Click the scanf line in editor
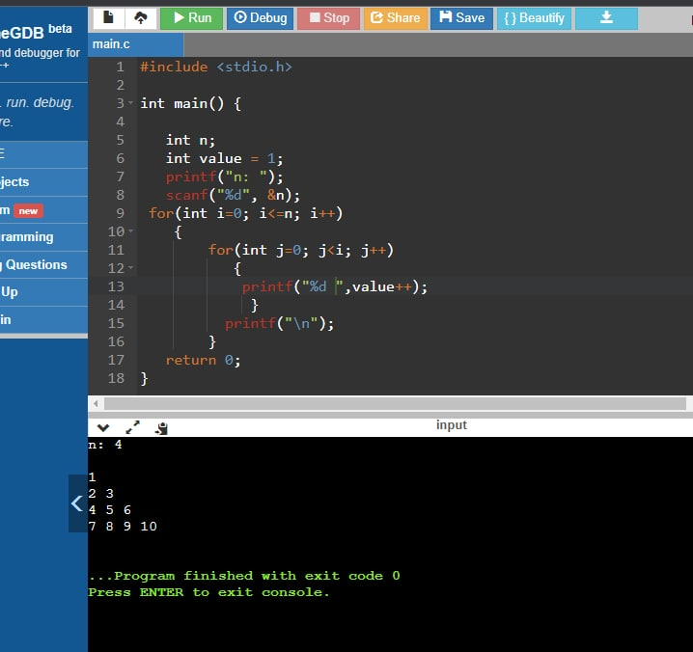Viewport: 693px width, 652px height. 233,195
